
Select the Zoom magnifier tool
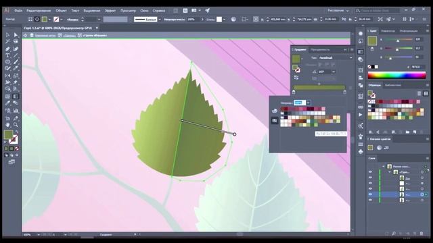[16, 125]
